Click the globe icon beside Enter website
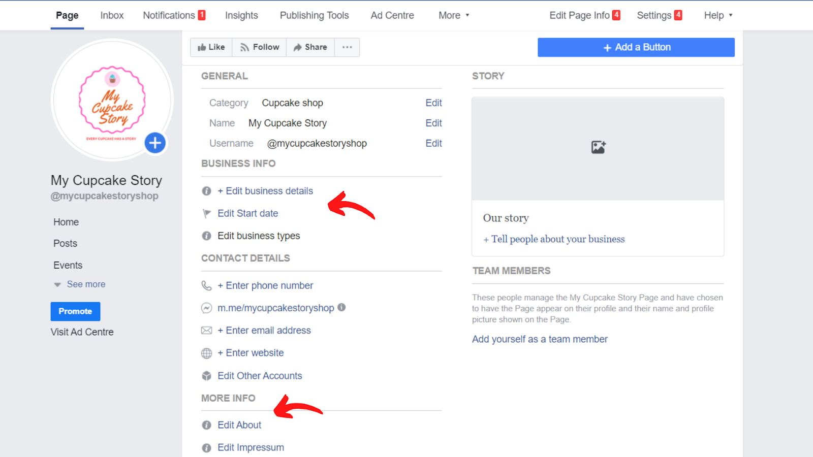This screenshot has height=457, width=813. point(206,353)
